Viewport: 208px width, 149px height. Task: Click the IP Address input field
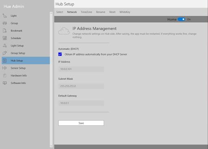click(x=81, y=69)
